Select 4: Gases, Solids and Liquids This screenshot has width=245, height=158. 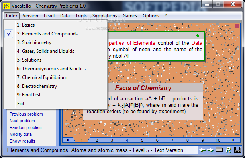[x=55, y=51]
